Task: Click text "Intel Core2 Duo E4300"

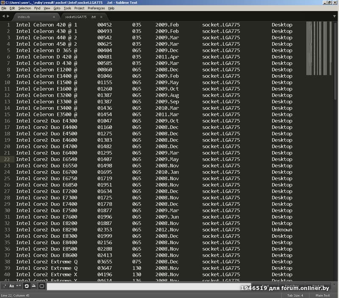Action: pos(47,121)
